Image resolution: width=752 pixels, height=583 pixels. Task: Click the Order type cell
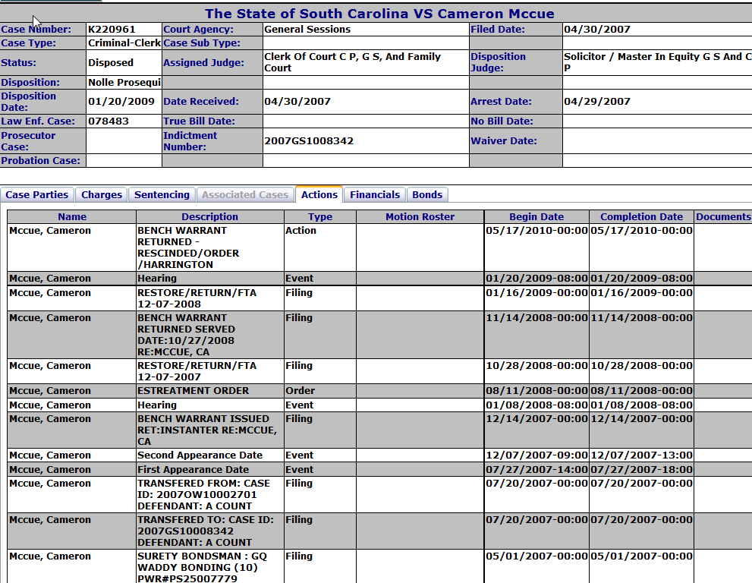(300, 391)
